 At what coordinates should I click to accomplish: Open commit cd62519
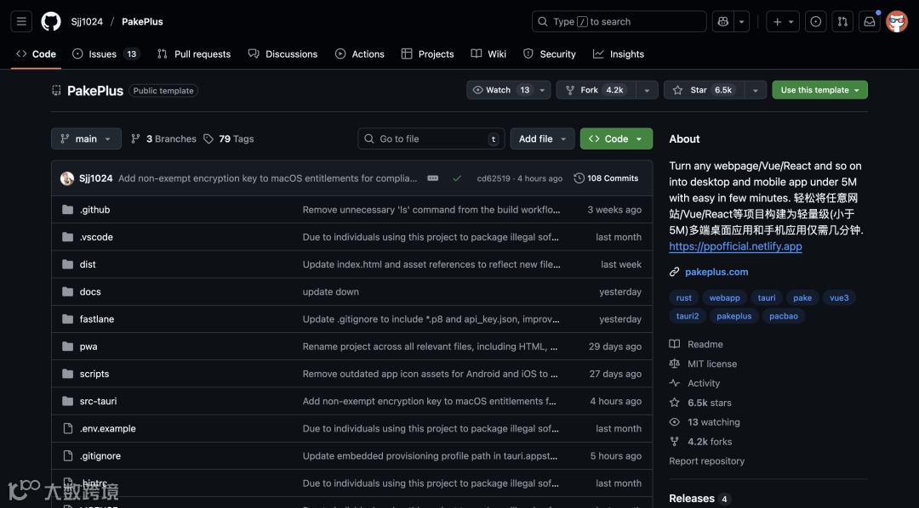click(494, 178)
